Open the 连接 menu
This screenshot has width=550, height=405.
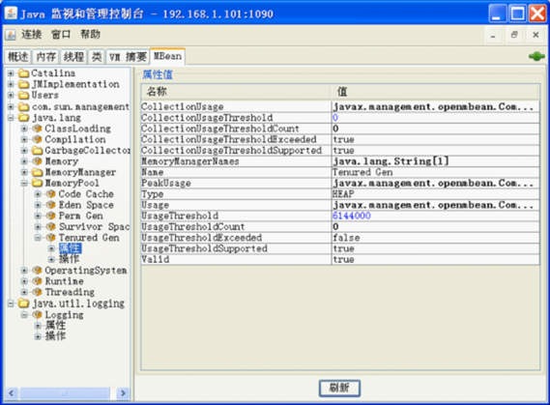coord(32,35)
